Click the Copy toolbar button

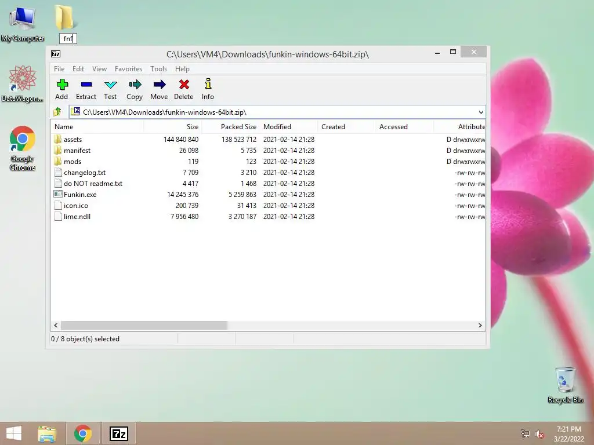click(x=135, y=89)
